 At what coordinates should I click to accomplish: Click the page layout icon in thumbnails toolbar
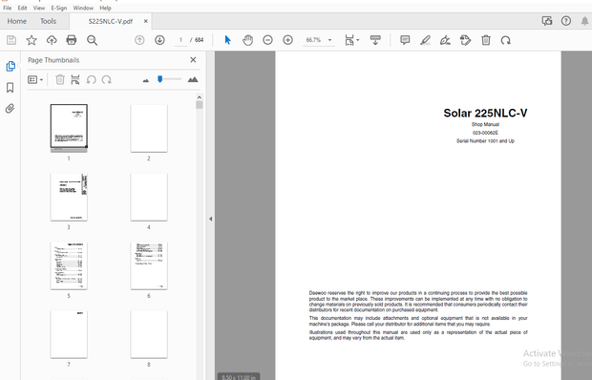tap(75, 79)
